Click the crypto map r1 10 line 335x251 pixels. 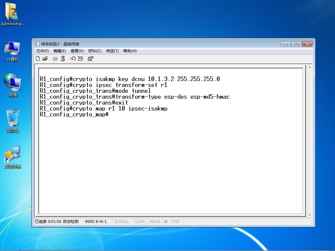pyautogui.click(x=103, y=109)
